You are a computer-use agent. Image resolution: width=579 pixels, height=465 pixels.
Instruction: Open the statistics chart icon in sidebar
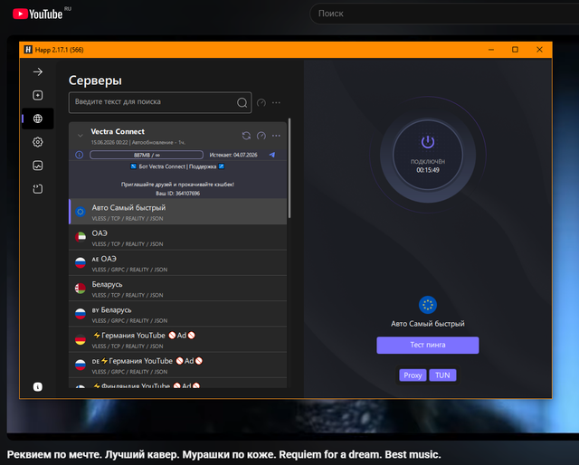click(x=38, y=166)
